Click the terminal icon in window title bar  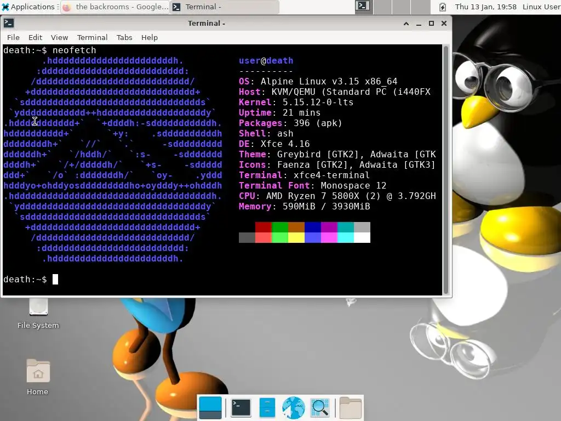tap(9, 23)
